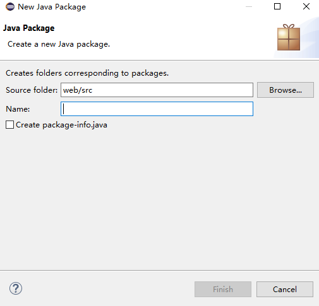Viewport: 319px width, 306px height.
Task: Open the help question mark icon
Action: [x=16, y=288]
